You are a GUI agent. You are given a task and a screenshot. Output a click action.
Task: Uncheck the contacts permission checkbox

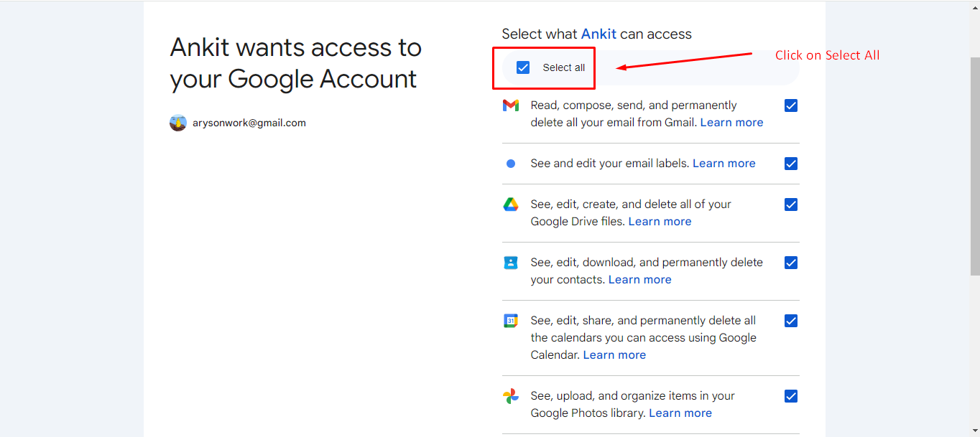coord(791,263)
